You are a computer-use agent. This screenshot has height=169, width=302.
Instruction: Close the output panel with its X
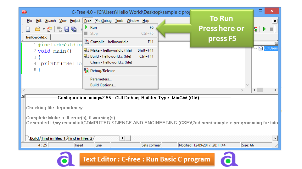pos(23,96)
